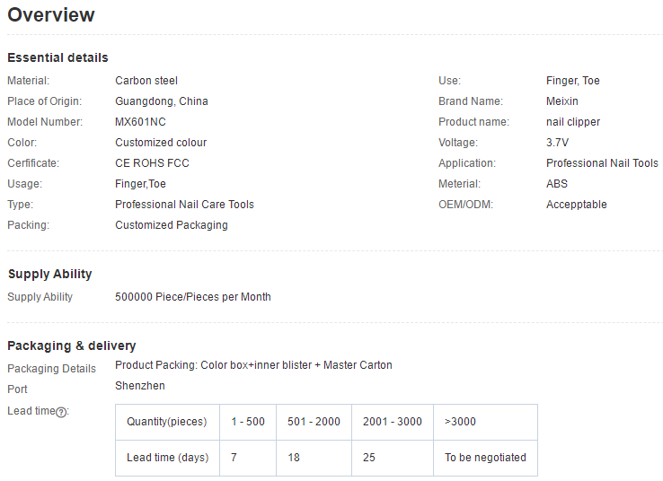Click the 1 - 500 quantity cell

248,422
